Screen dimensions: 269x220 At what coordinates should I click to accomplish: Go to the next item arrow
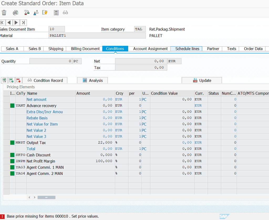(x=16, y=23)
